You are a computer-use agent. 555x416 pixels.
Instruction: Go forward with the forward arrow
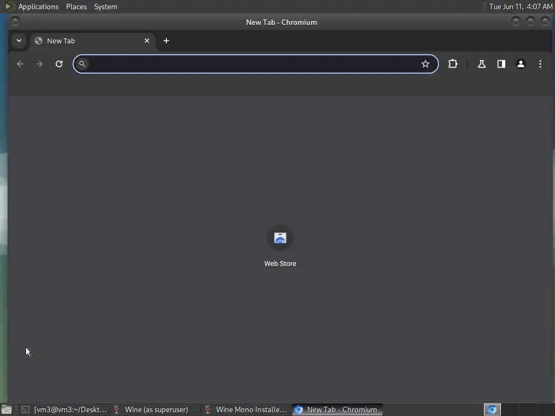40,64
